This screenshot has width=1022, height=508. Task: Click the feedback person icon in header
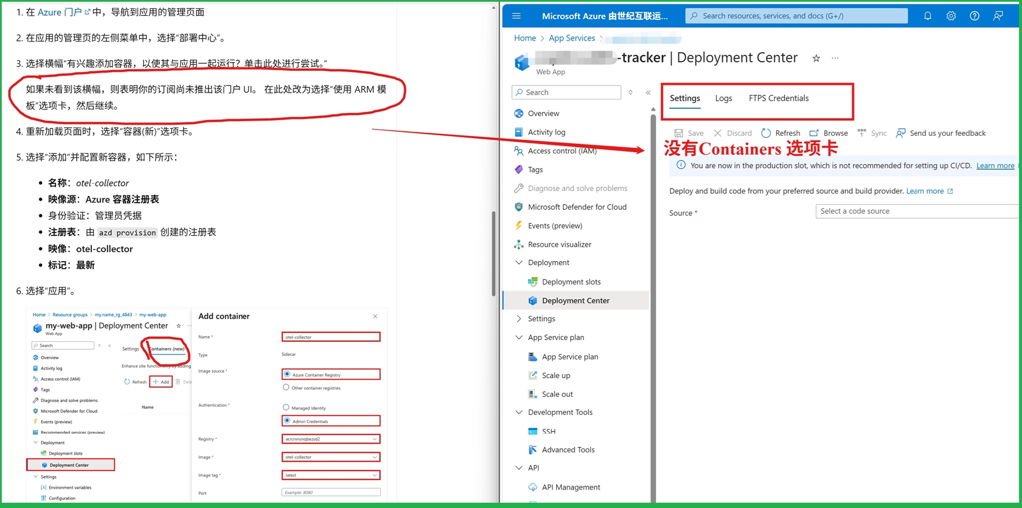pyautogui.click(x=998, y=16)
